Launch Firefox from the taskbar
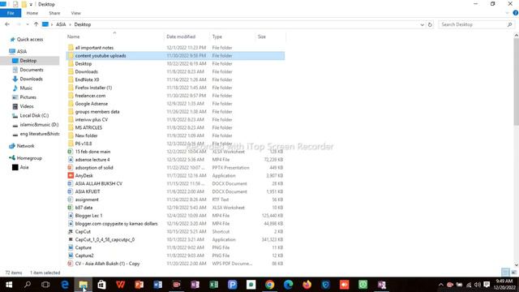The height and width of the screenshot is (292, 519). tap(307, 285)
